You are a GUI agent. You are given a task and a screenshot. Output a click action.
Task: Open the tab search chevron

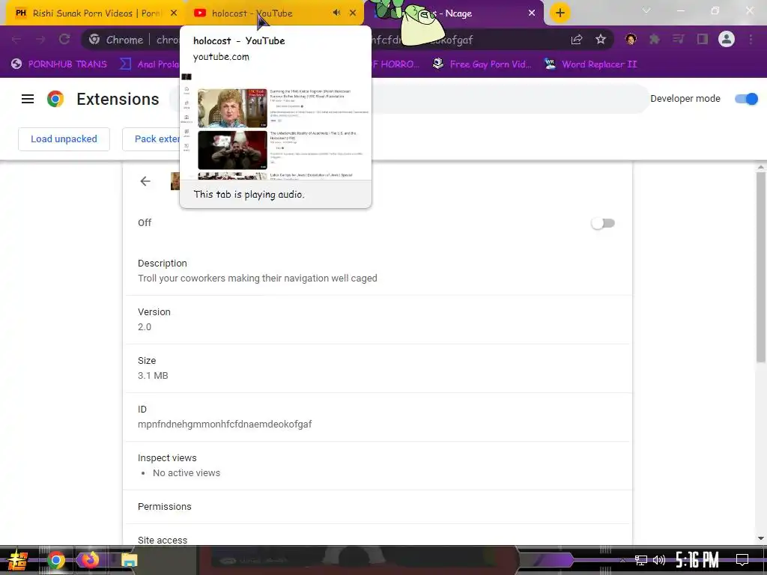click(646, 10)
